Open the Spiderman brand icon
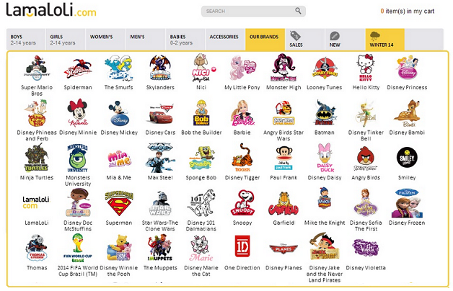The image size is (453, 291). pos(78,68)
